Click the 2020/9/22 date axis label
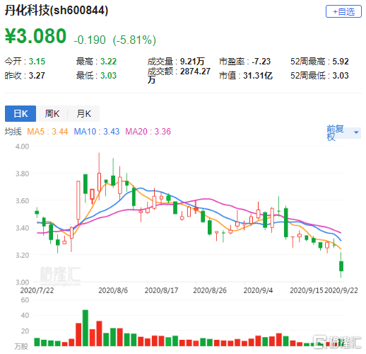This screenshot has width=366, height=354. pyautogui.click(x=341, y=290)
